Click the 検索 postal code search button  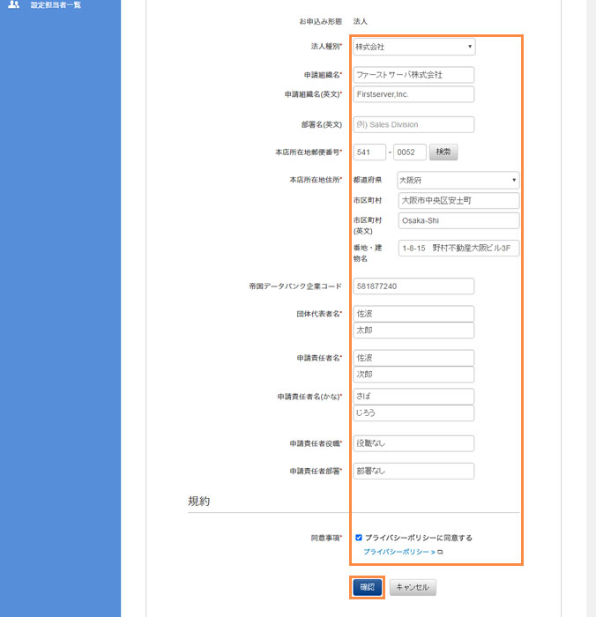click(x=443, y=152)
